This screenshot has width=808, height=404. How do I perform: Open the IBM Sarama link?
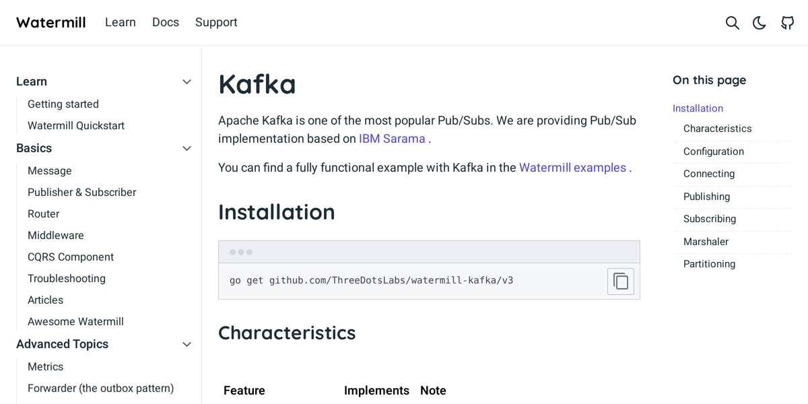pos(392,139)
